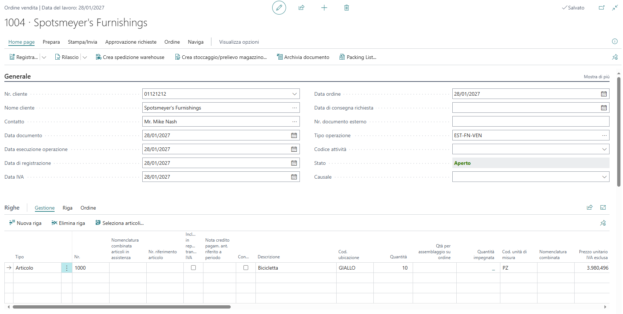Open the info pane icon
Image resolution: width=623 pixels, height=314 pixels.
click(x=615, y=41)
